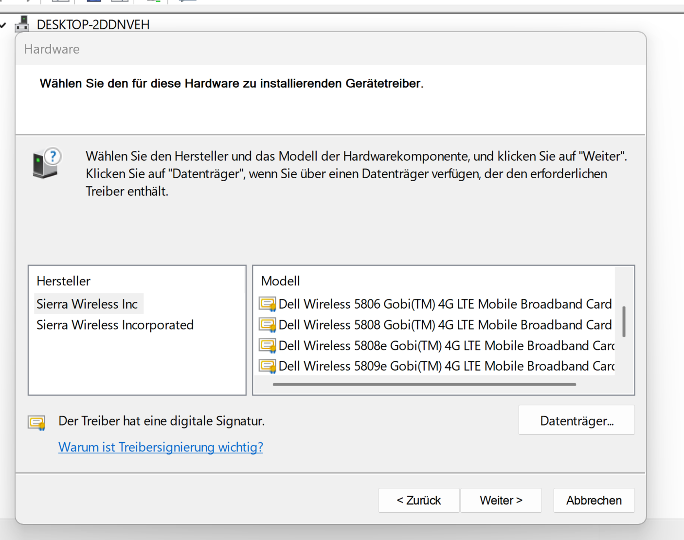
Task: Choose Dell Wireless 5806 Gobi model
Action: pyautogui.click(x=436, y=304)
